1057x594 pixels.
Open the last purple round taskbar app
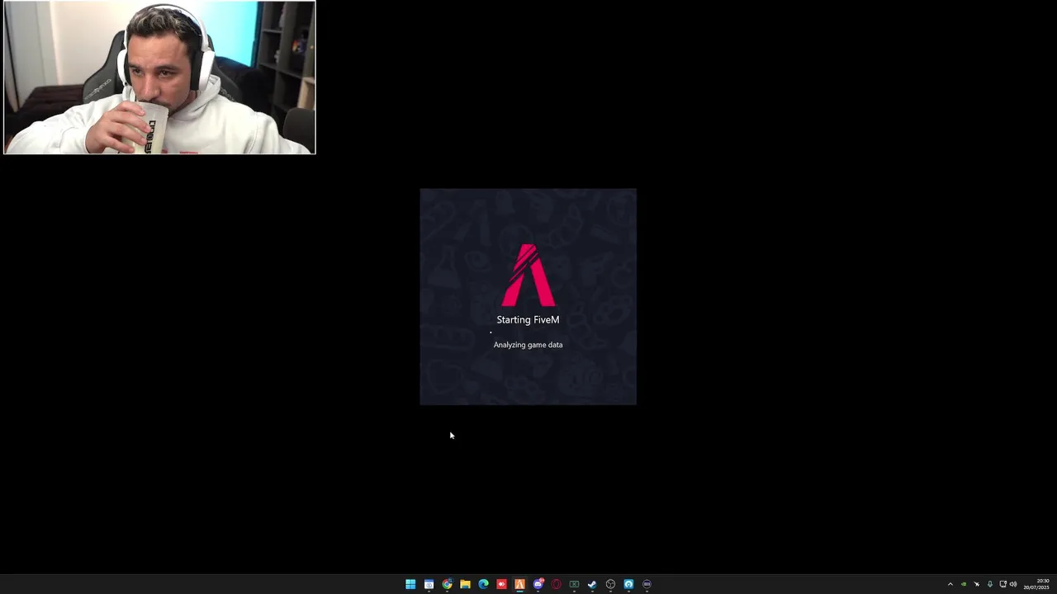pyautogui.click(x=647, y=584)
